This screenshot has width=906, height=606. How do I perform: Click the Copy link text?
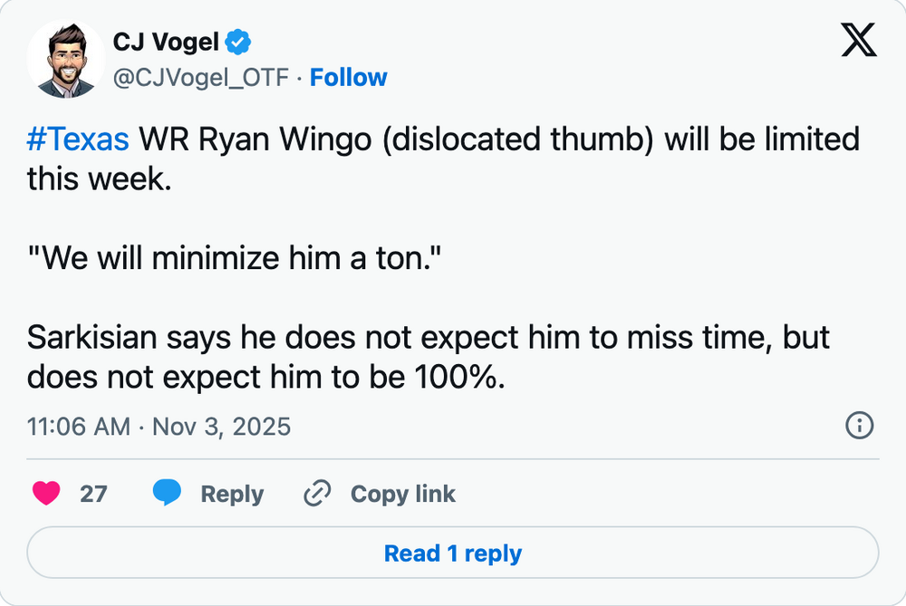click(x=402, y=494)
